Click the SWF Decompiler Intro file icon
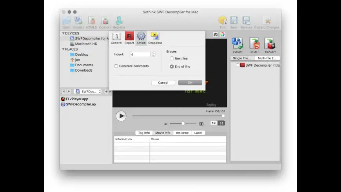Image resolution: width=341 pixels, height=192 pixels. pos(242,65)
